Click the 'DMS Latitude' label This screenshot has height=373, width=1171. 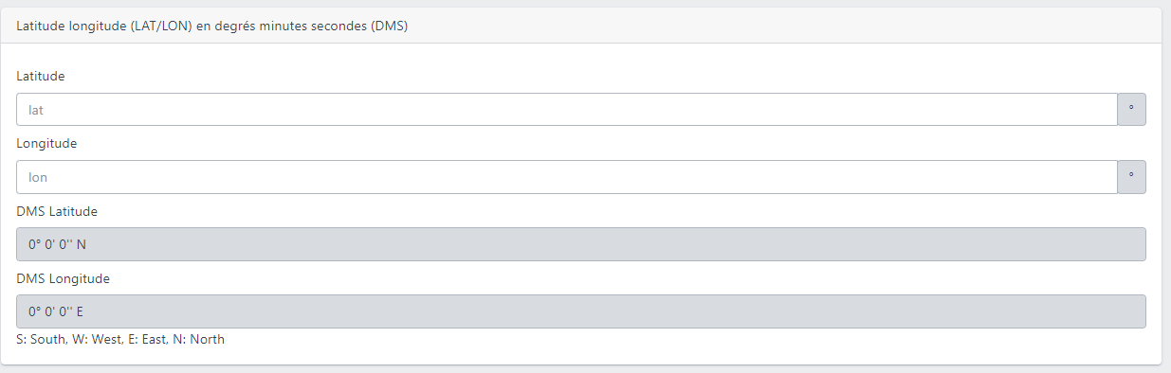[x=57, y=211]
